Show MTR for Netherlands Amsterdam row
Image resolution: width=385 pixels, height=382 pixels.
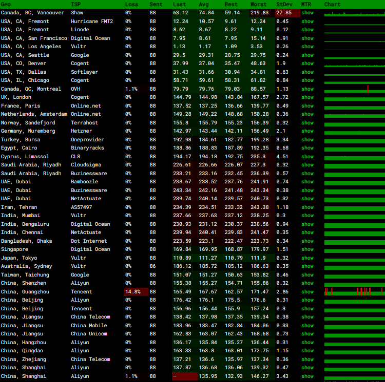tap(307, 114)
